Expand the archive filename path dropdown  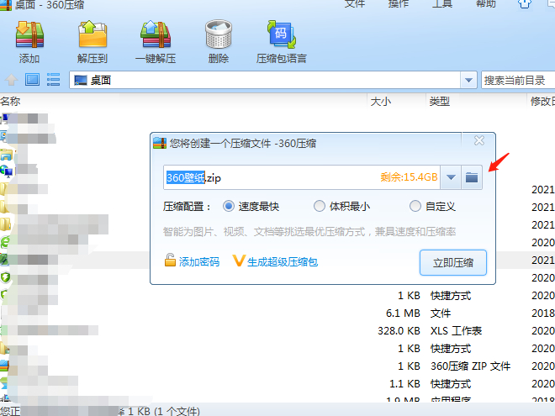451,177
